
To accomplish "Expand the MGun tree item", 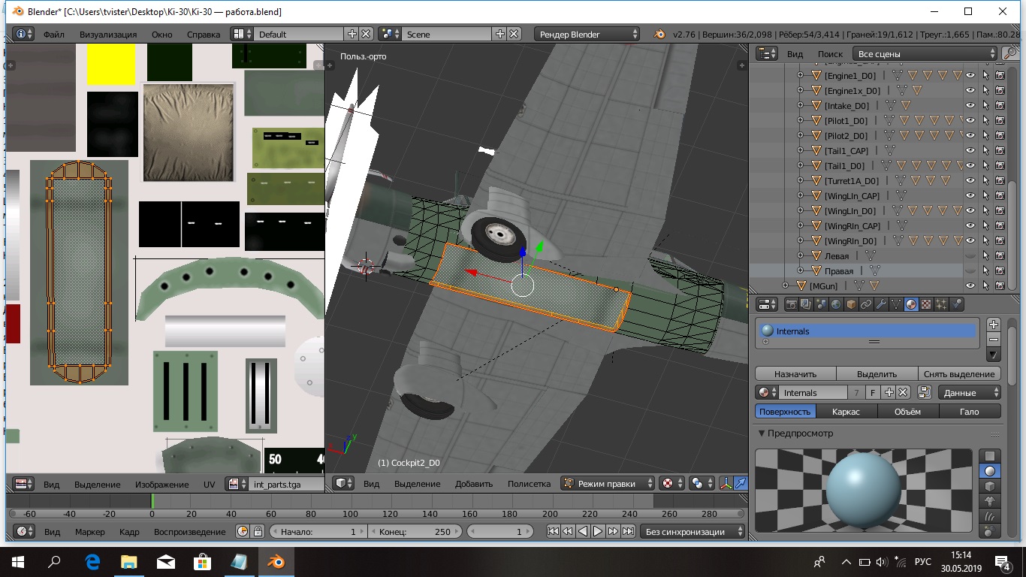I will [x=786, y=285].
